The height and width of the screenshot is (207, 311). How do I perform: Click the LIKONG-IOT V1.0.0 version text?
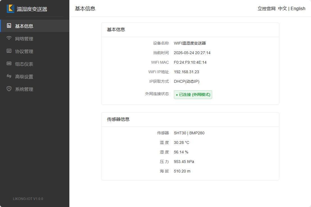[x=28, y=199]
